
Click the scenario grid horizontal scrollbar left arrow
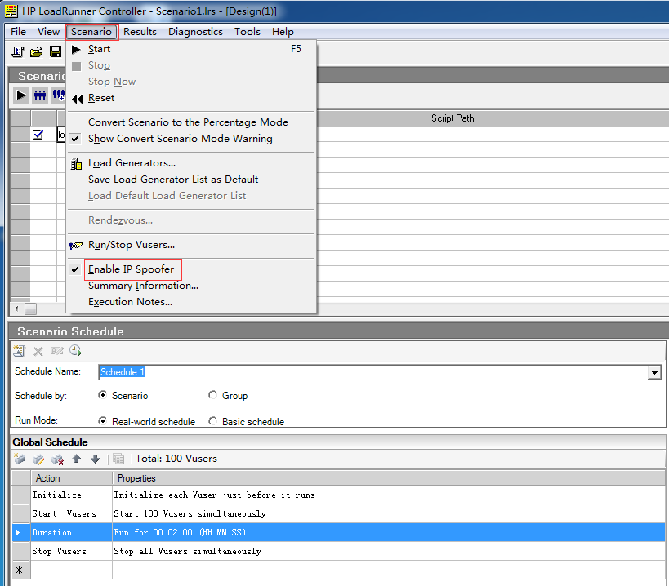coord(16,309)
